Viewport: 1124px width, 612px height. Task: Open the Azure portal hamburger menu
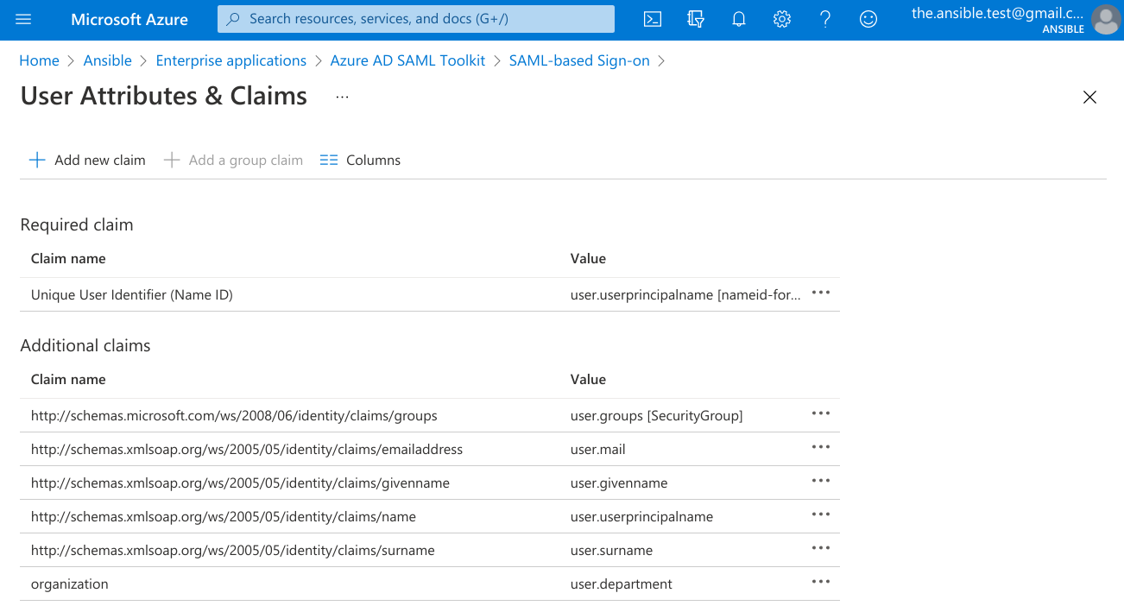point(23,19)
